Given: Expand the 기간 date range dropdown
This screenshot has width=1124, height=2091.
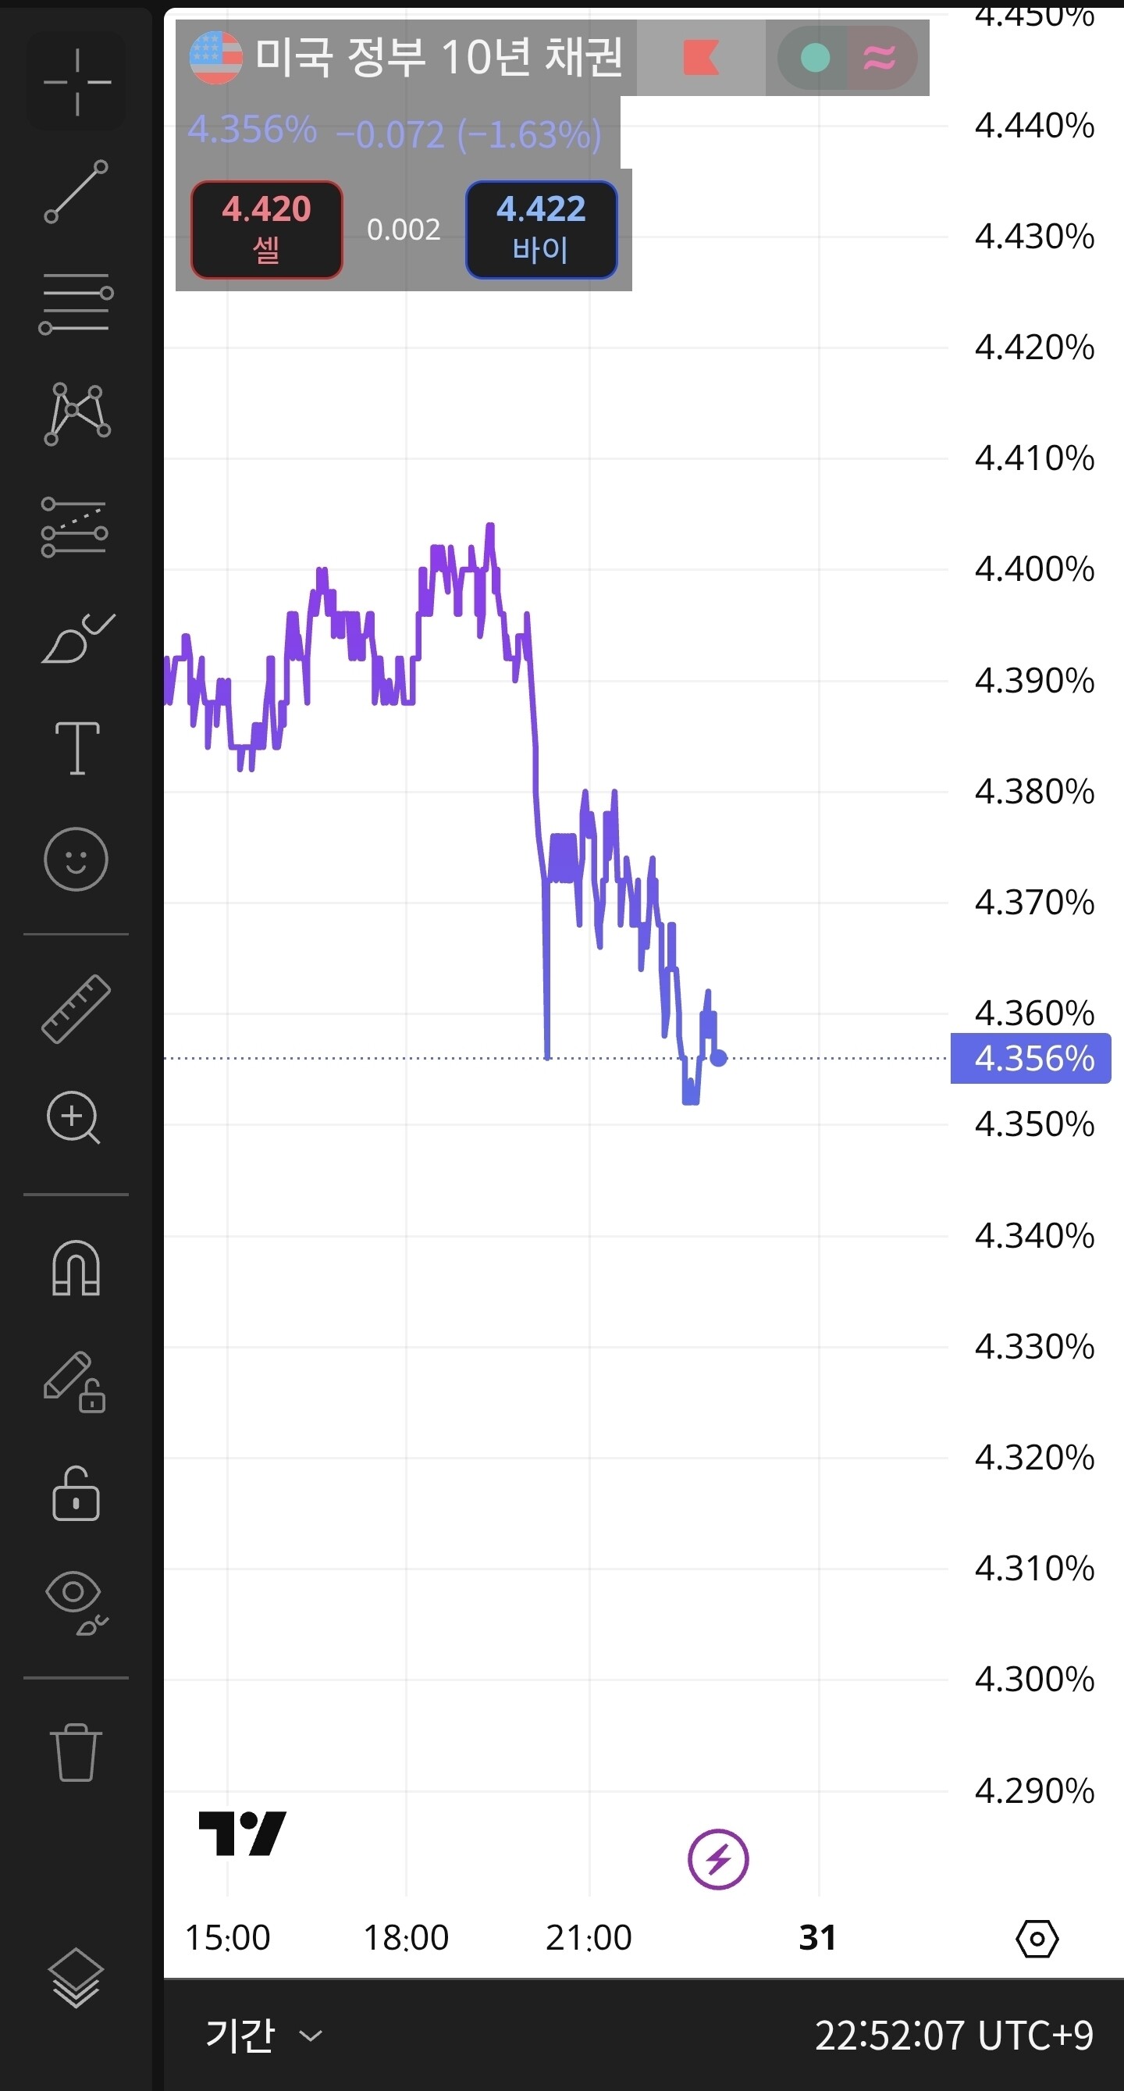Looking at the screenshot, I should [x=263, y=2035].
